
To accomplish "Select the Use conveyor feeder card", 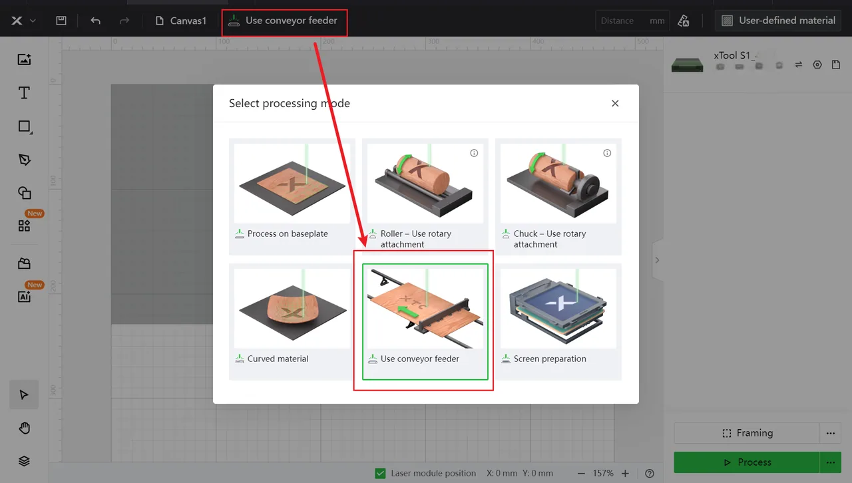I will pyautogui.click(x=425, y=321).
